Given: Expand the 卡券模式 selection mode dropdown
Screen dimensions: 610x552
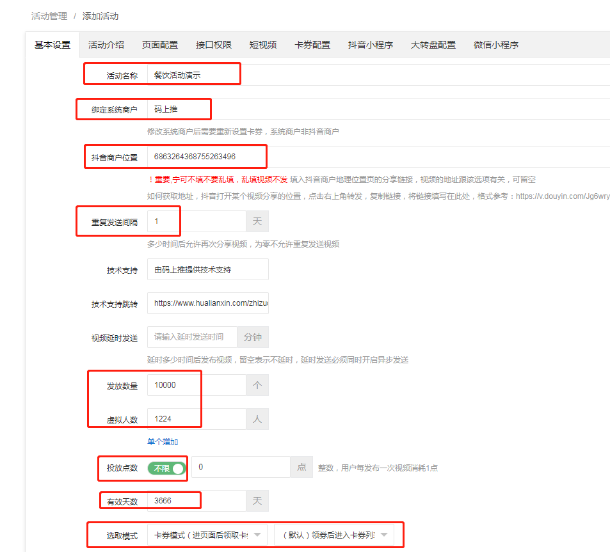Looking at the screenshot, I should [x=207, y=535].
